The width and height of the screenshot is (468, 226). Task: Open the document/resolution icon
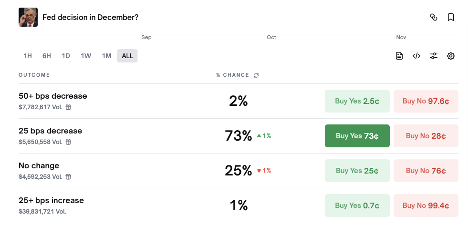pos(399,56)
